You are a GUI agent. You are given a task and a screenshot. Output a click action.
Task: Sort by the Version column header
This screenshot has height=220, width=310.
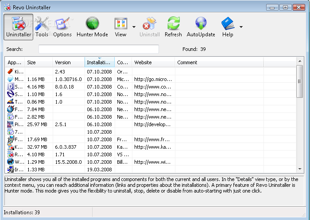click(x=69, y=62)
